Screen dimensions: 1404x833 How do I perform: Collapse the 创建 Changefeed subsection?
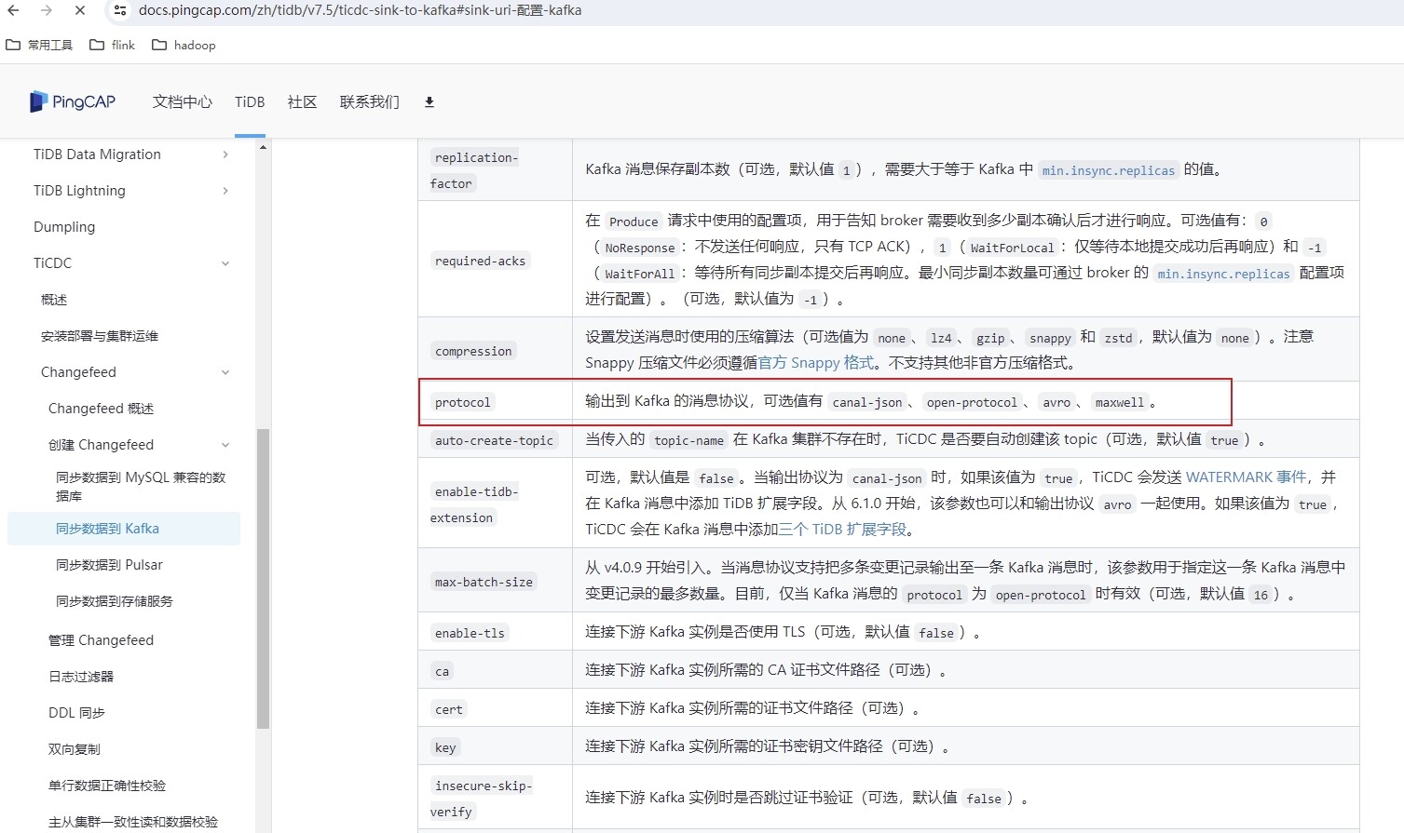tap(225, 445)
